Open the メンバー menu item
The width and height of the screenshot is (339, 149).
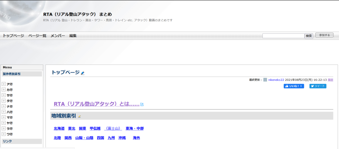58,36
